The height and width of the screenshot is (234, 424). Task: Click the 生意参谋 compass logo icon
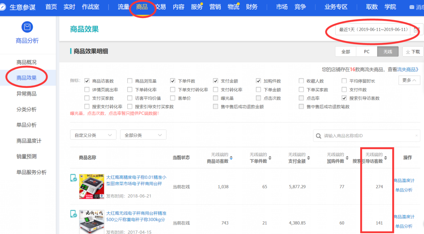tap(3, 7)
